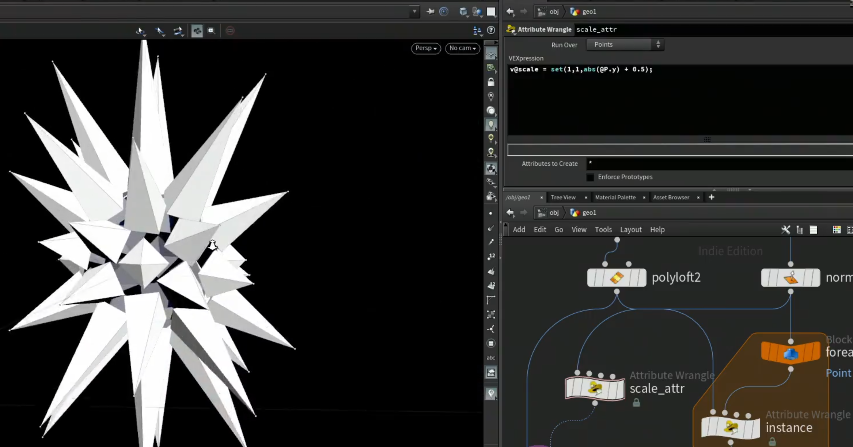Click the lock icon in viewport sidebar
The width and height of the screenshot is (853, 447).
click(x=491, y=82)
